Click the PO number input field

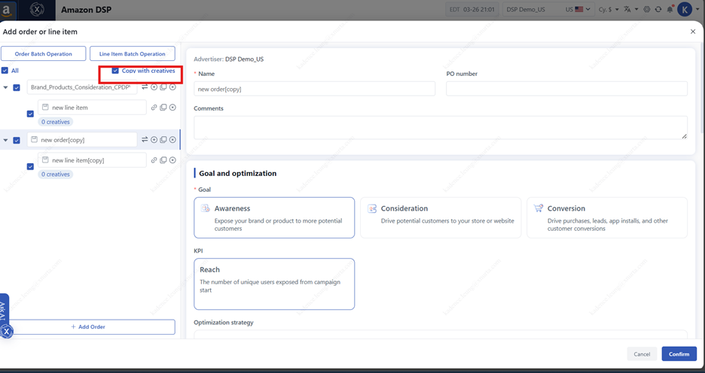point(566,89)
